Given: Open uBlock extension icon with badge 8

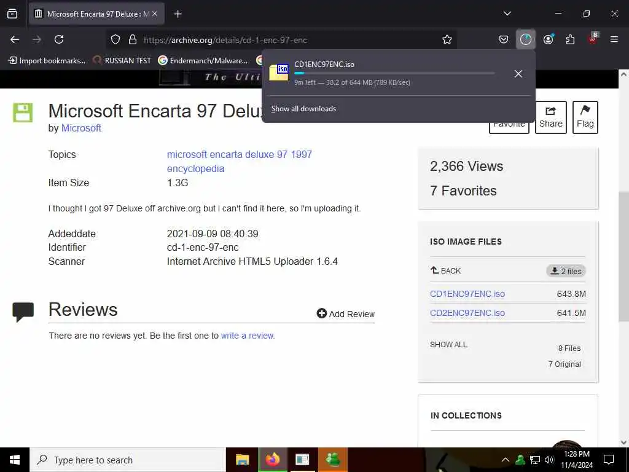Looking at the screenshot, I should 593,39.
